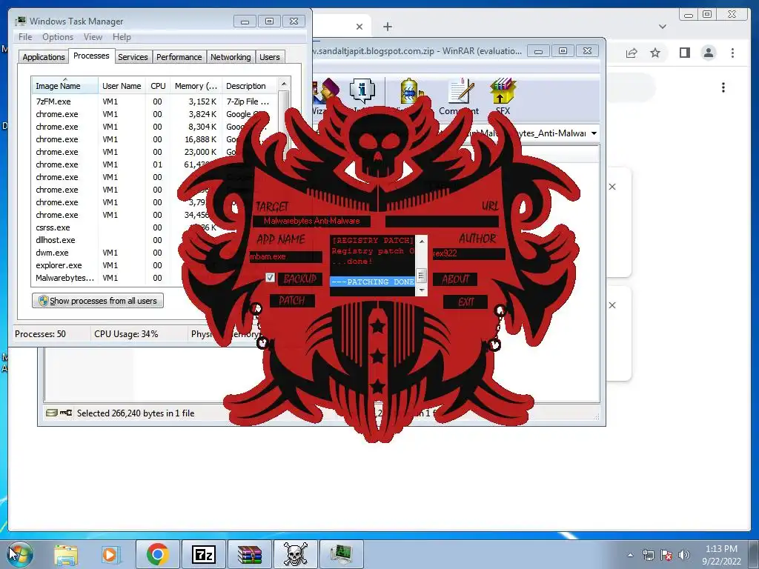The height and width of the screenshot is (569, 759).
Task: Open the page's three-dot options menu
Action: point(723,87)
